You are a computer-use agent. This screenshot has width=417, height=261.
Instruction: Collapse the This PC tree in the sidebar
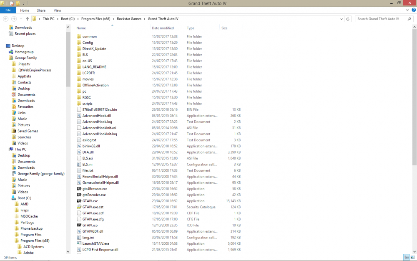pos(5,149)
